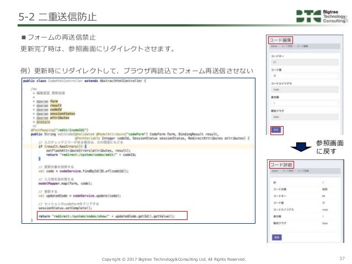Click the example line starting with 例）更新時にリダイレクト

(137, 71)
